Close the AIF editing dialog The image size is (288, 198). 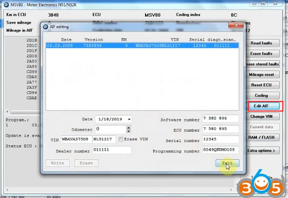click(236, 25)
